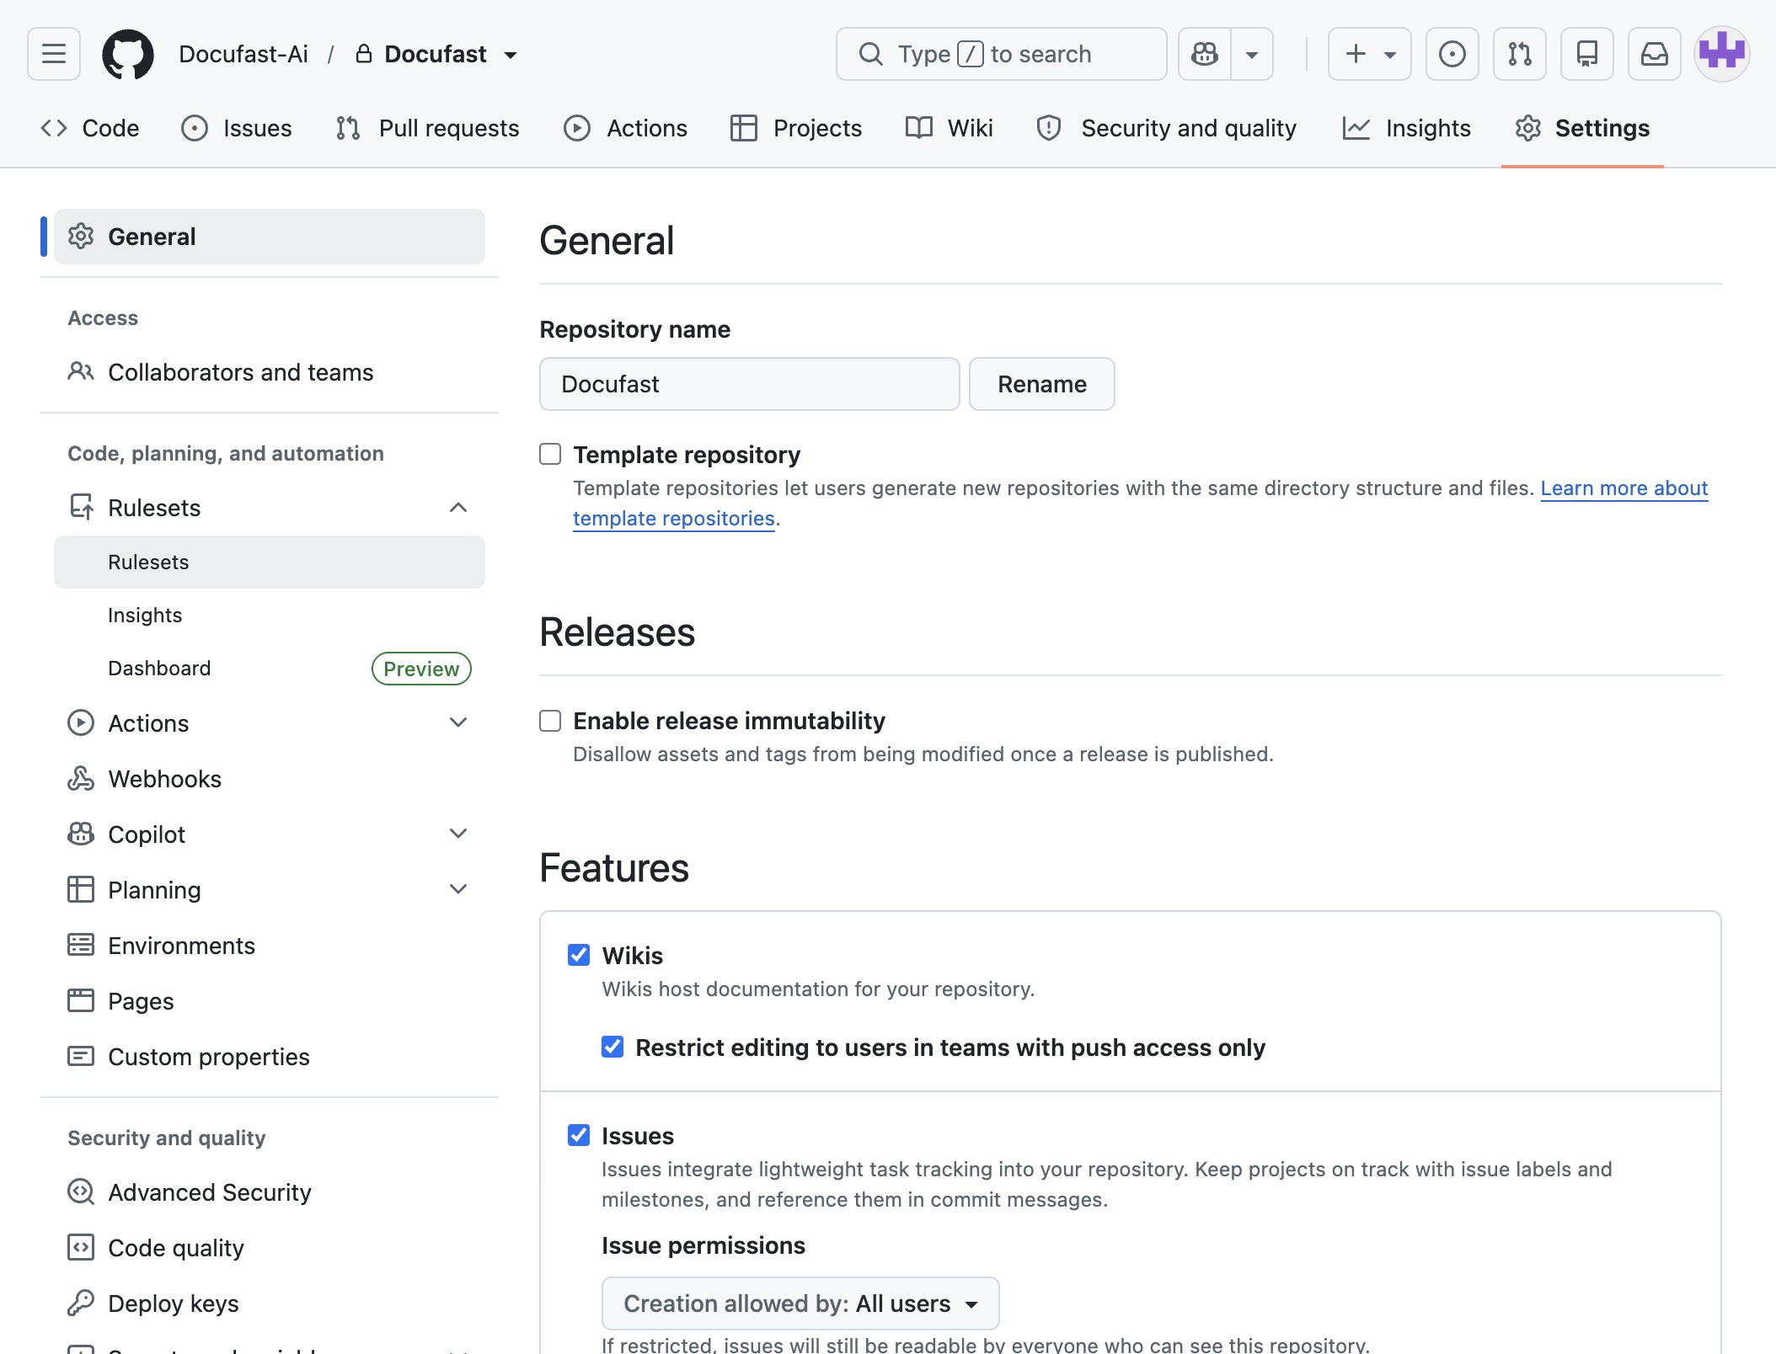Click the Type / to search box
This screenshot has height=1354, width=1776.
point(1002,54)
